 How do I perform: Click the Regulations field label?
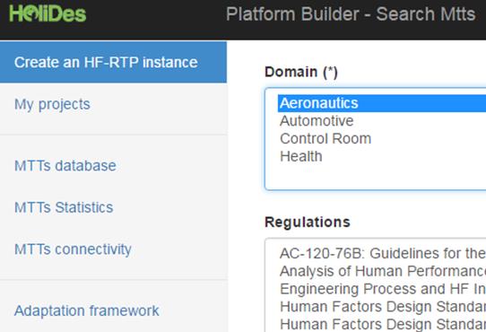[308, 223]
